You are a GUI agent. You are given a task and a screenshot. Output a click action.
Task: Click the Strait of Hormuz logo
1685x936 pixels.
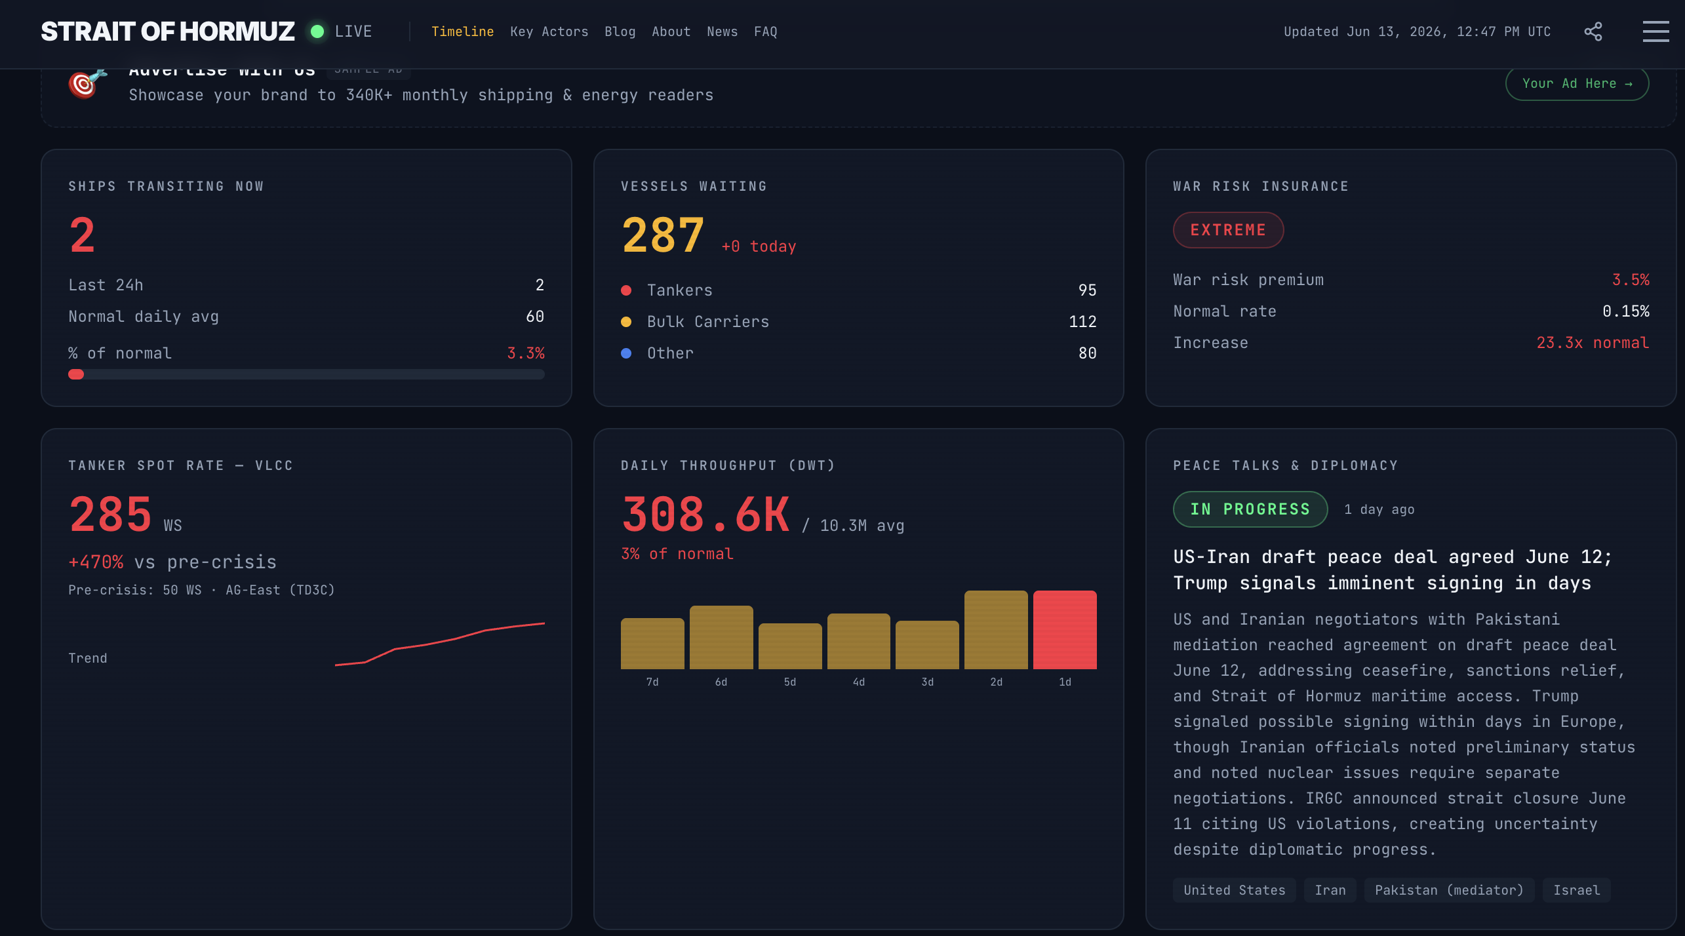tap(168, 31)
